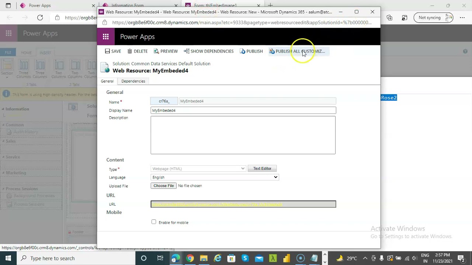The image size is (472, 265).
Task: Open Task View on the taskbar
Action: coord(160,258)
